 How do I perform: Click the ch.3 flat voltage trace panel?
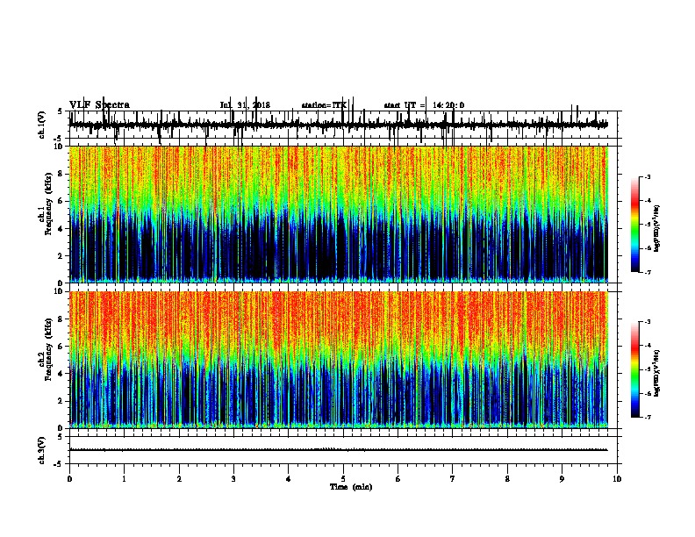(x=343, y=450)
